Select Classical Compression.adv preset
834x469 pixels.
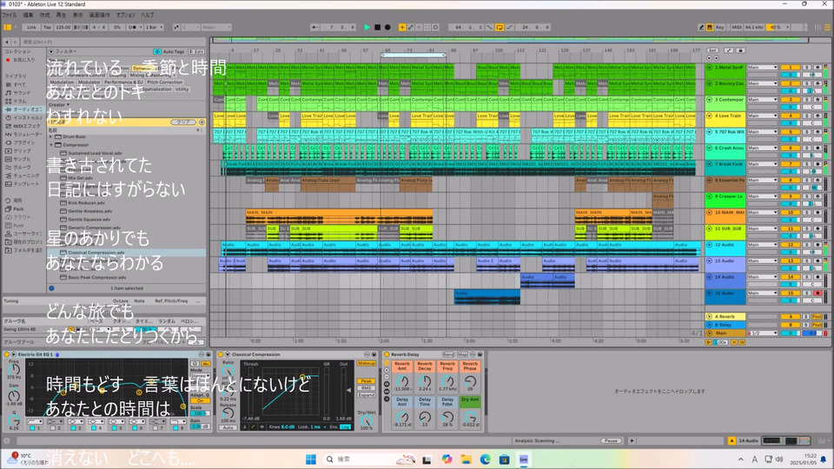[96, 253]
